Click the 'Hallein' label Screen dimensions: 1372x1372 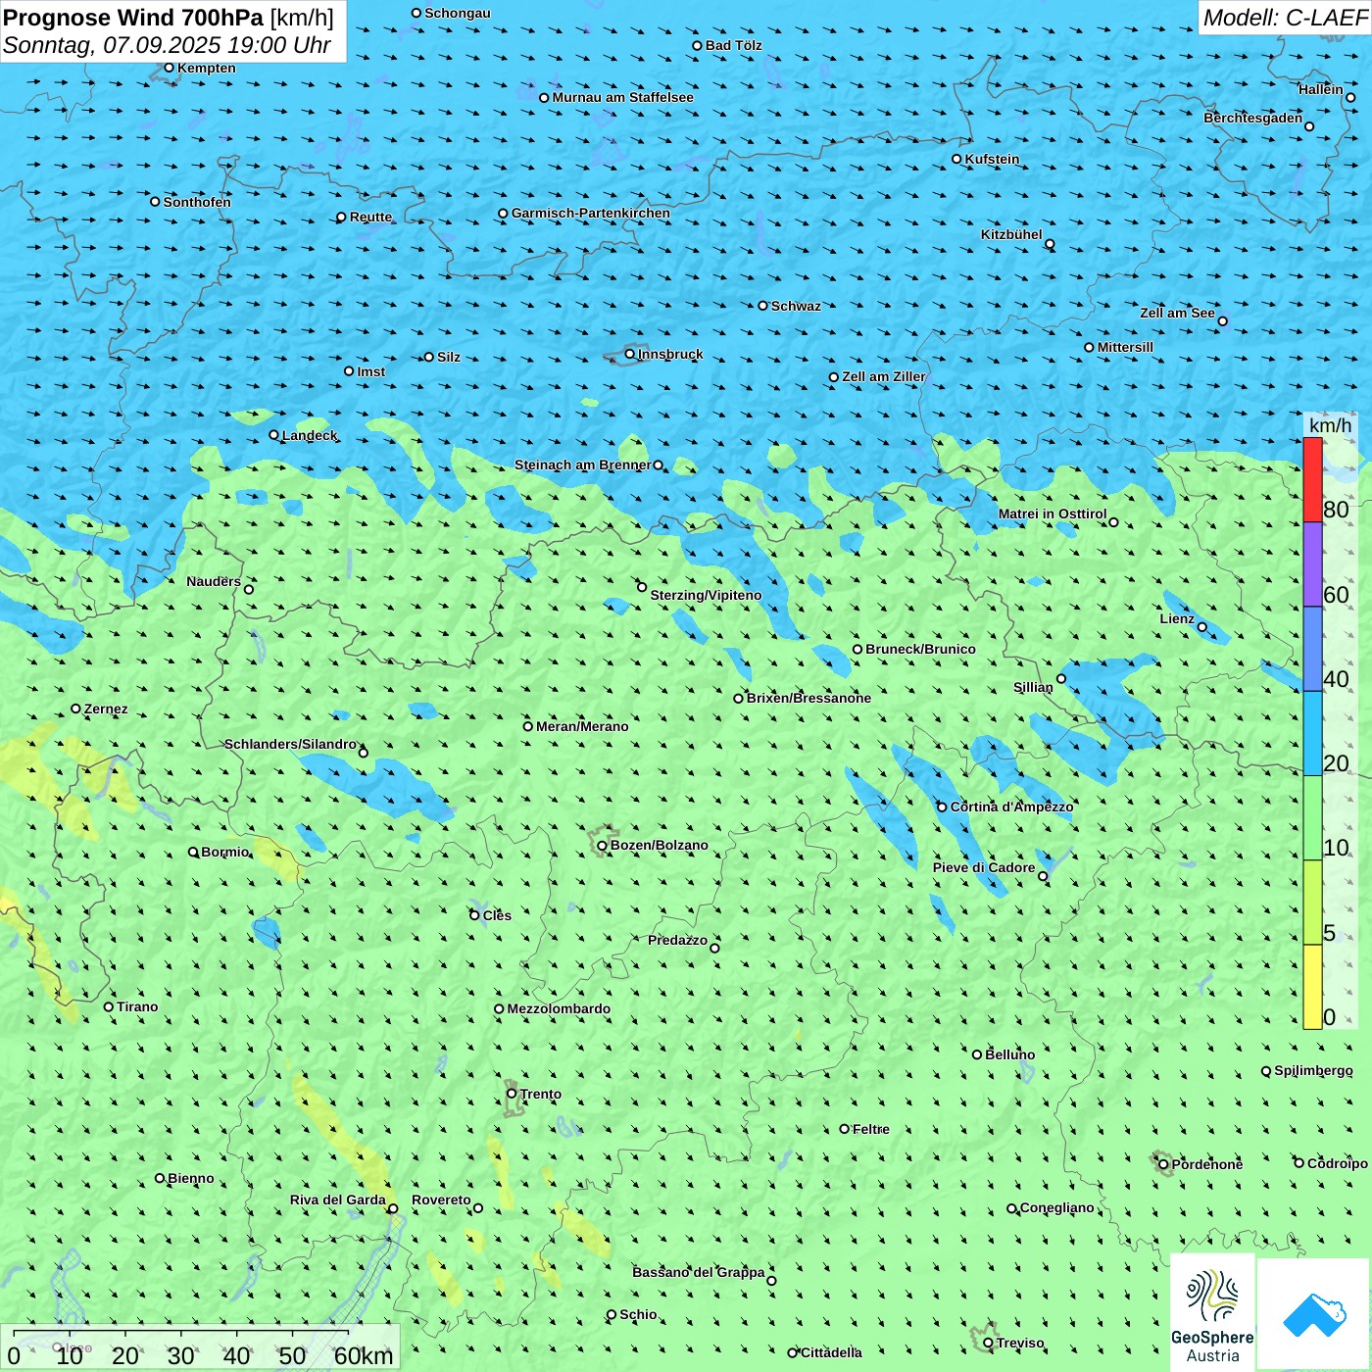point(1321,89)
